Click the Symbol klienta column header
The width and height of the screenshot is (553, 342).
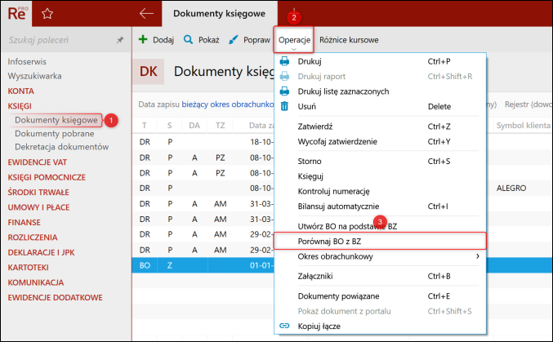pos(524,125)
